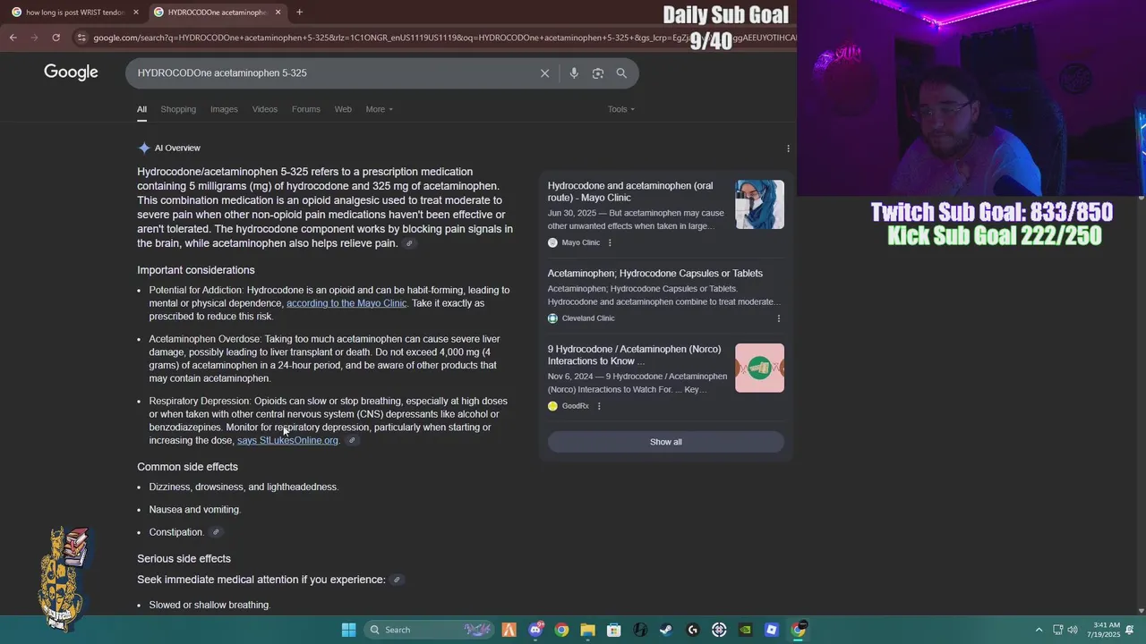Click the Google logo
Screen dimensions: 1146x644
pos(71,72)
